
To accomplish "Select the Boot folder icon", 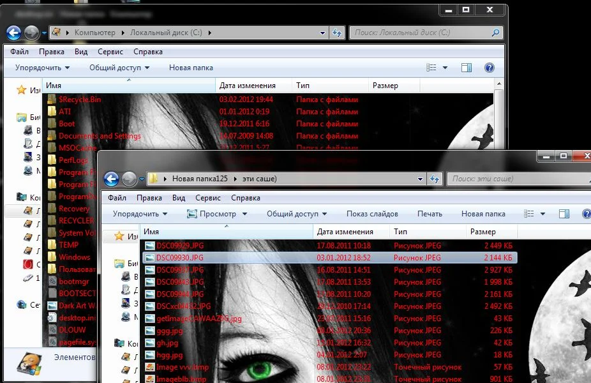I will pyautogui.click(x=52, y=124).
